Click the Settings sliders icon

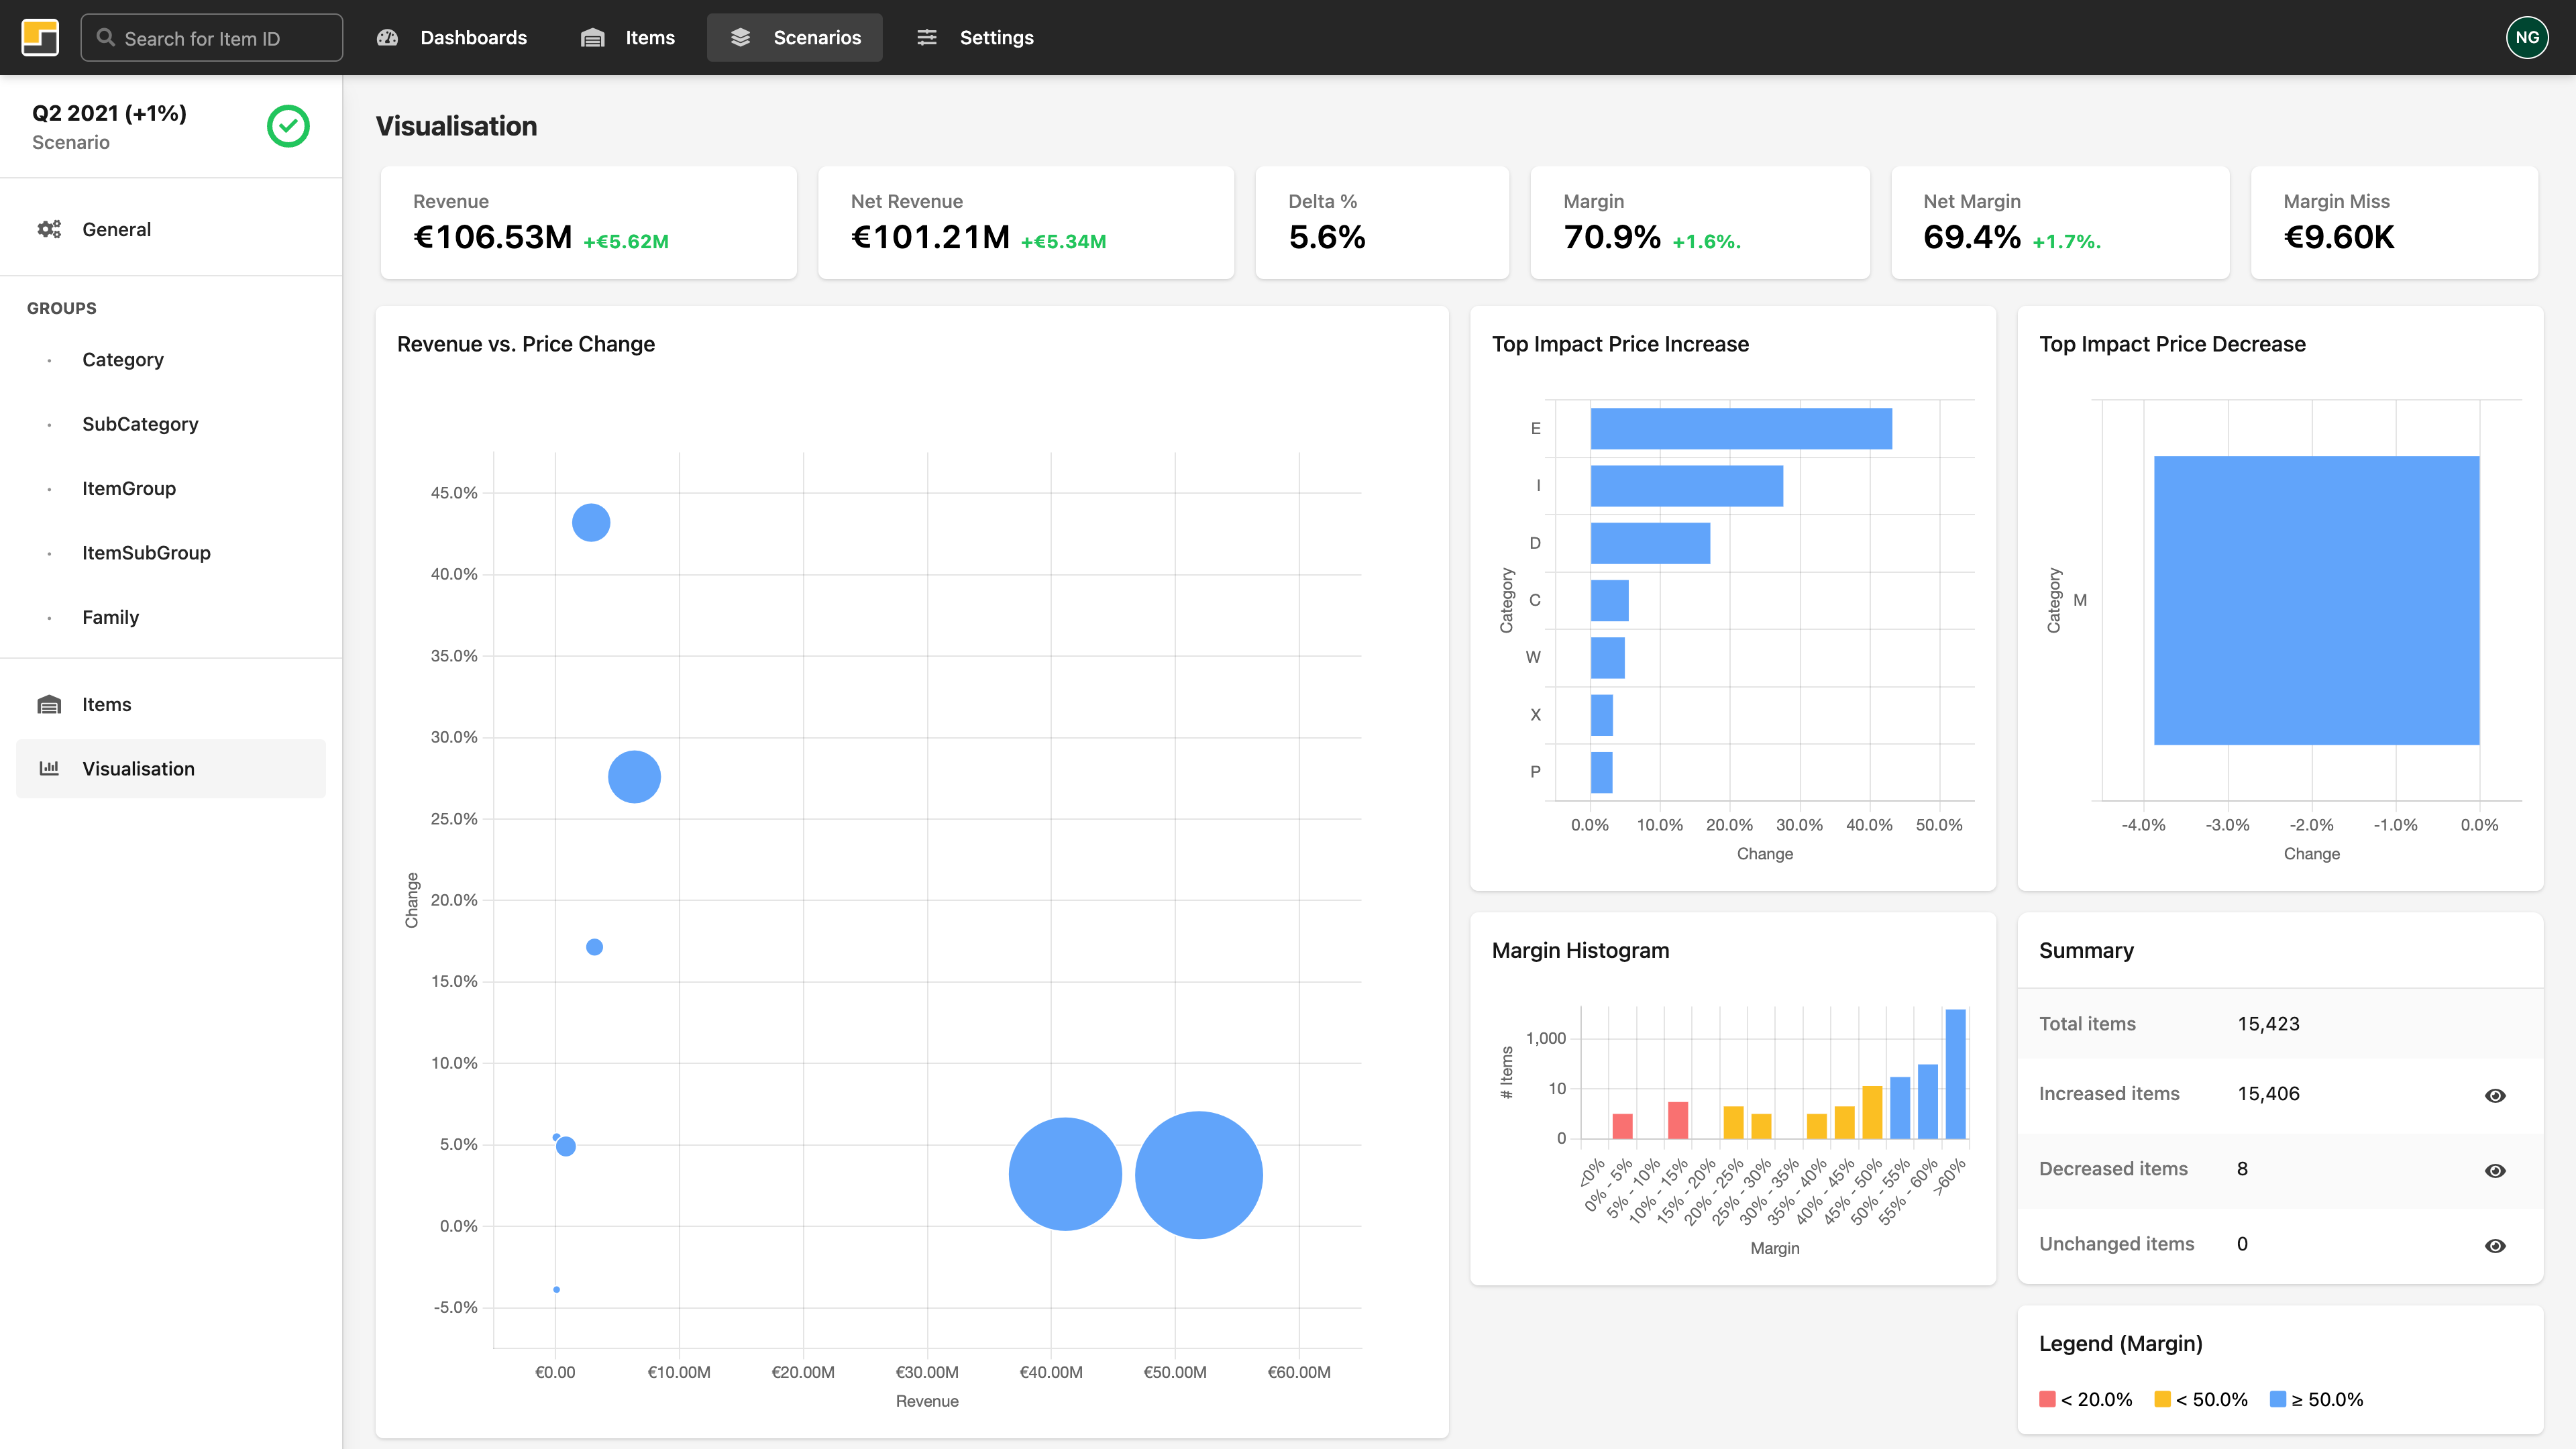tap(927, 38)
